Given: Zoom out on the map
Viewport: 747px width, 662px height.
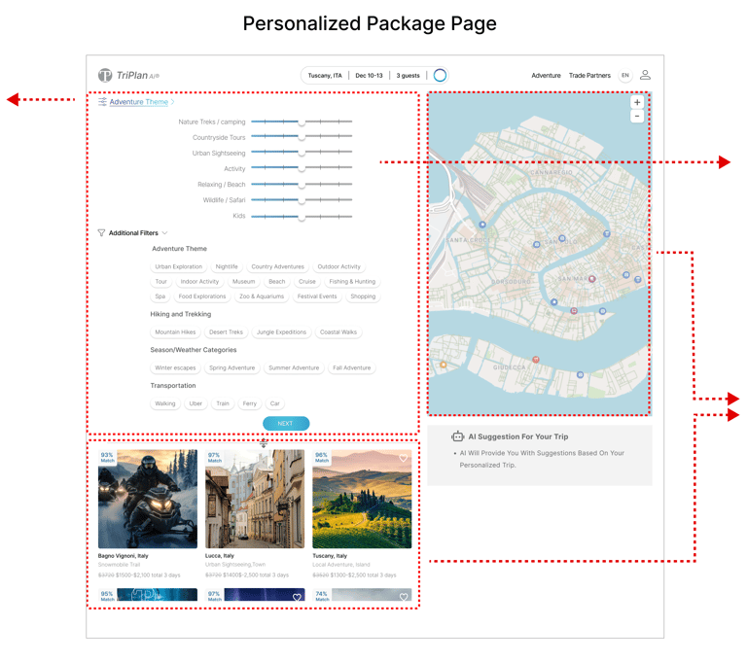Looking at the screenshot, I should [637, 117].
